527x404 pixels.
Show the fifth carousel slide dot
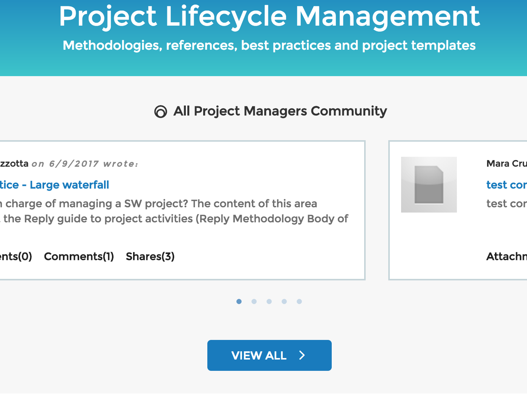coord(299,301)
